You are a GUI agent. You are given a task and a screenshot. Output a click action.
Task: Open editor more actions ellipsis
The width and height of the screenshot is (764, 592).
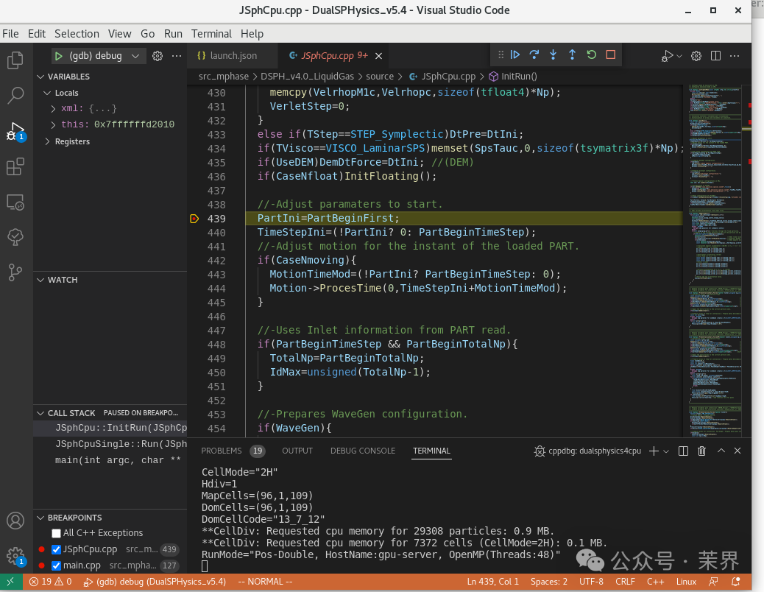point(735,56)
